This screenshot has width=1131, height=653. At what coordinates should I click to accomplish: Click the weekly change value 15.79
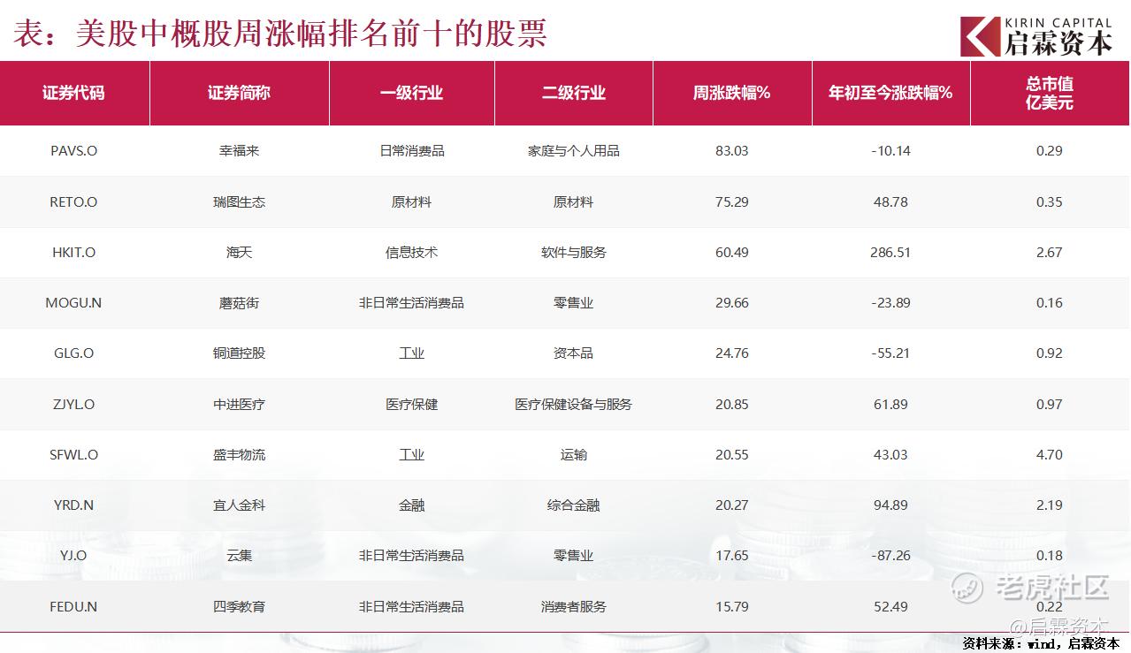[x=731, y=607]
